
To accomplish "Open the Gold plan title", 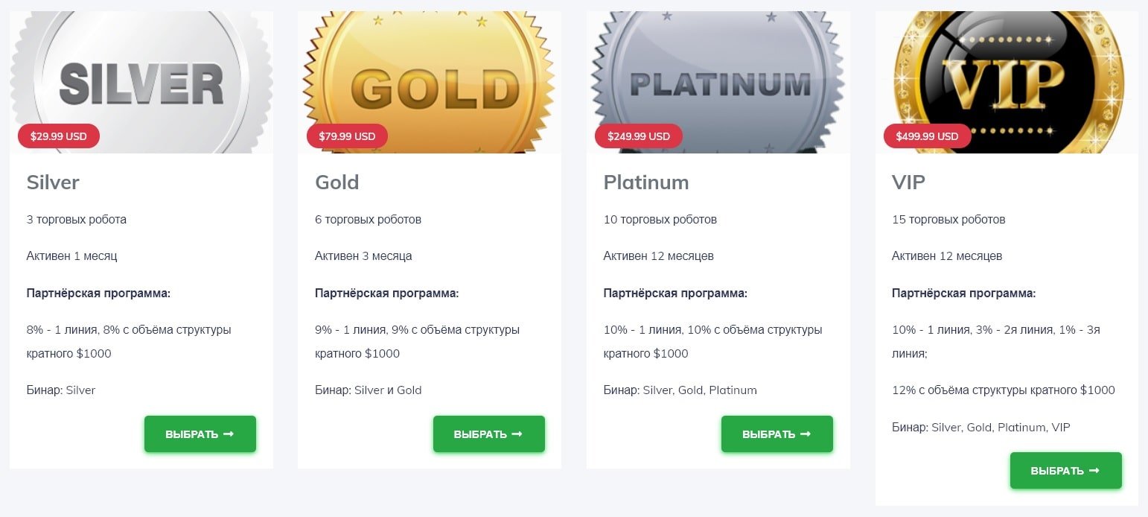I will coord(337,183).
